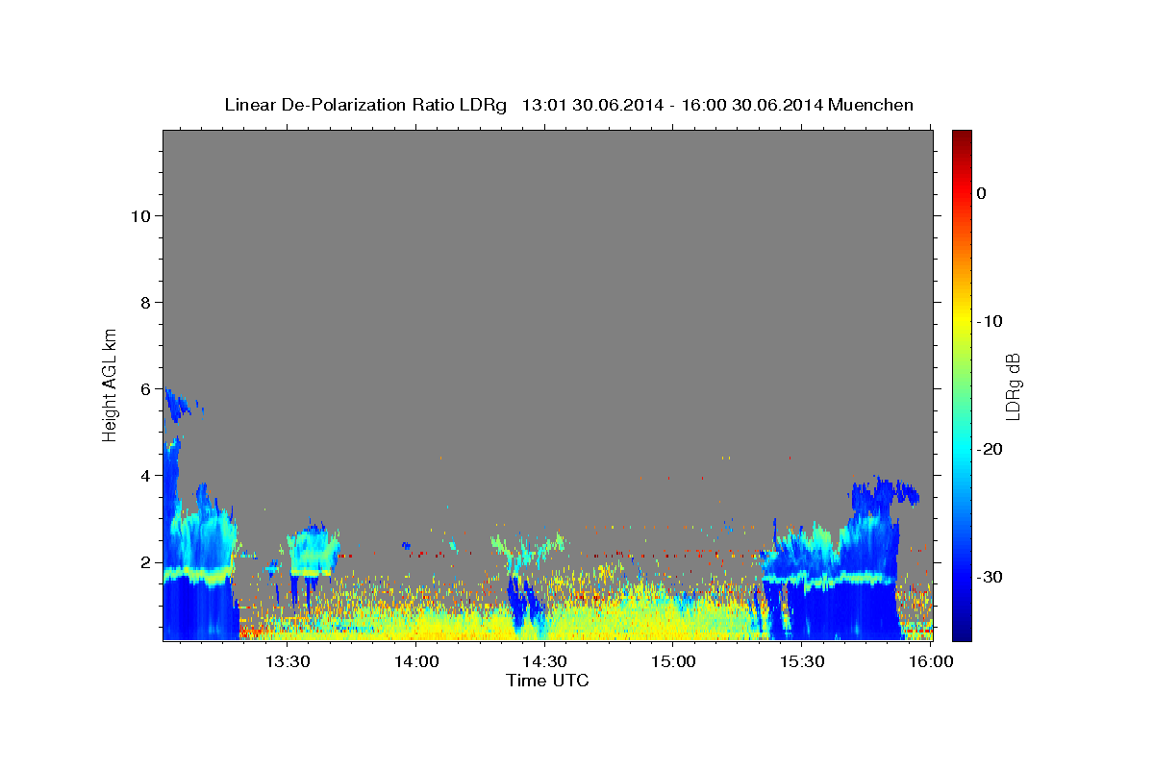
Task: Click the dark red top of colorbar
Action: tap(962, 137)
